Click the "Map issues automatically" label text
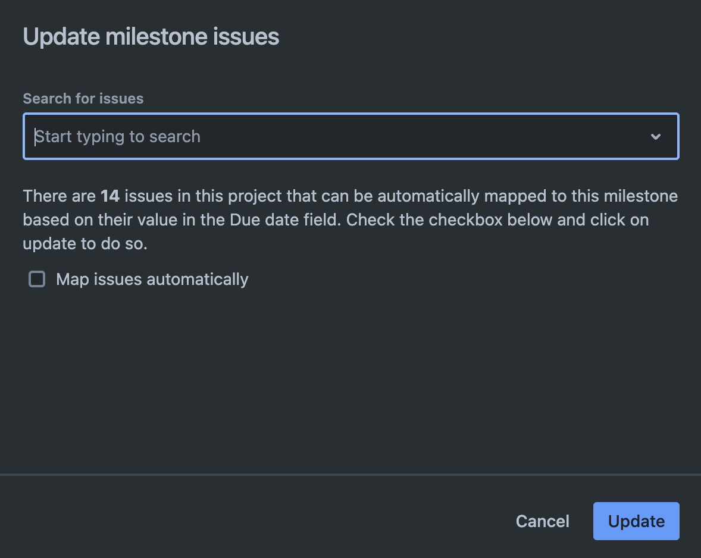 (152, 279)
